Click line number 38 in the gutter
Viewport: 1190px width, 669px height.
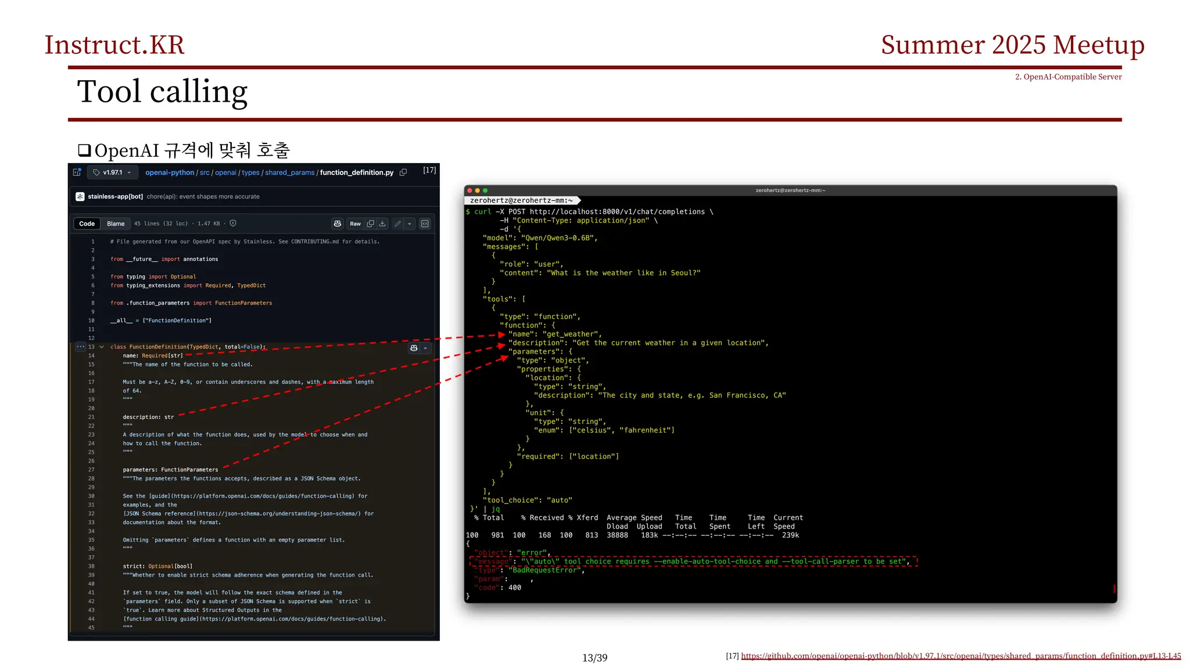[91, 566]
